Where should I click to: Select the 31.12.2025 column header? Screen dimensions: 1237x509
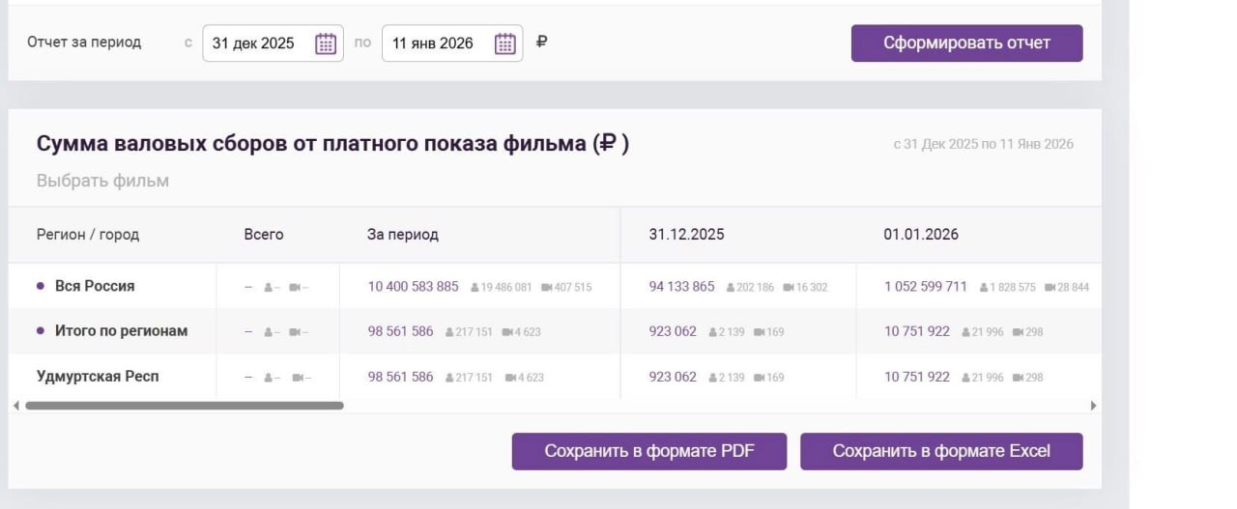(686, 235)
